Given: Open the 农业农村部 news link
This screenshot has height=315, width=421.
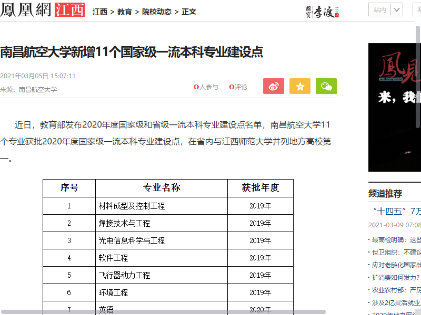Looking at the screenshot, I should coord(396,290).
